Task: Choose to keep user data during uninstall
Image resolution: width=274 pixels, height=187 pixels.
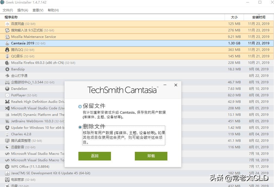Action: (80, 106)
